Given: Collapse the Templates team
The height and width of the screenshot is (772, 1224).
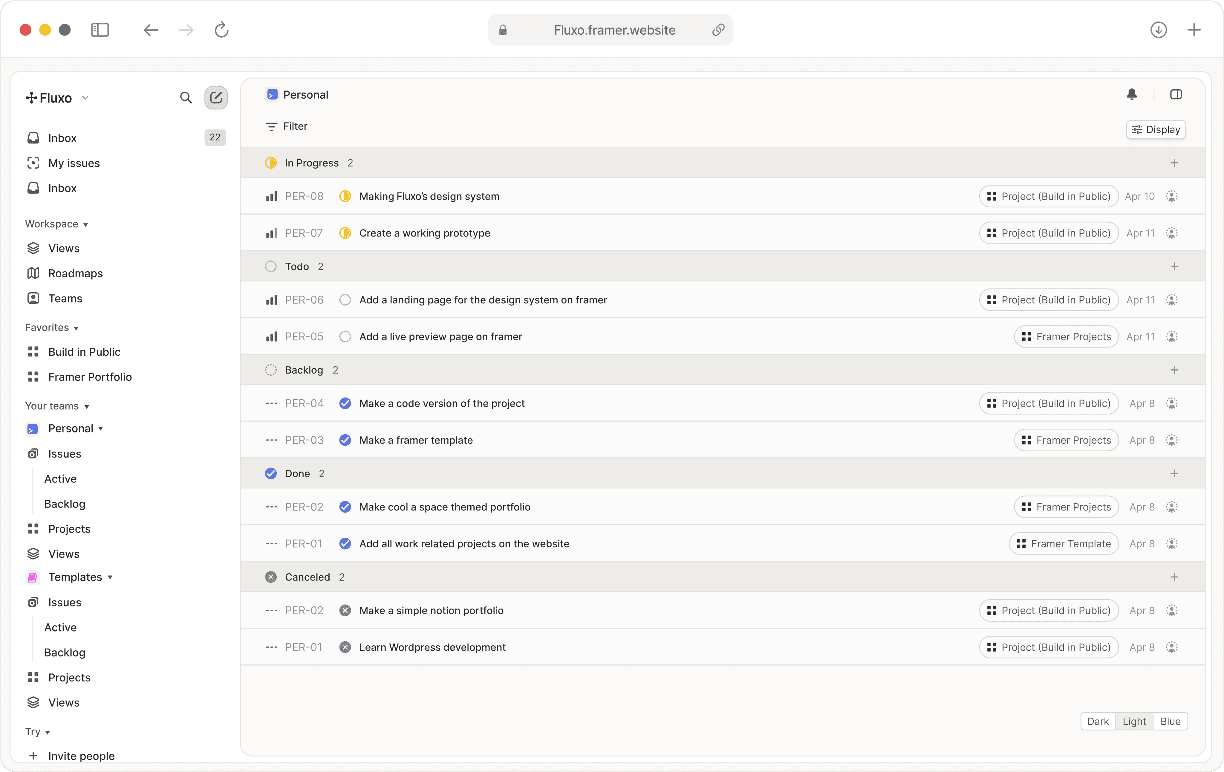Looking at the screenshot, I should click(110, 577).
